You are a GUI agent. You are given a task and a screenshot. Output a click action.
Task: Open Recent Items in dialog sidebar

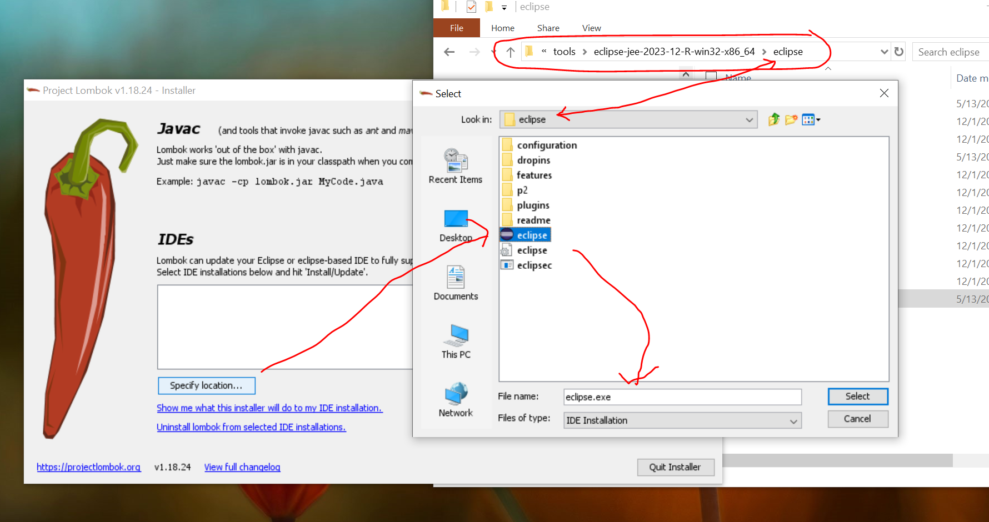(456, 166)
